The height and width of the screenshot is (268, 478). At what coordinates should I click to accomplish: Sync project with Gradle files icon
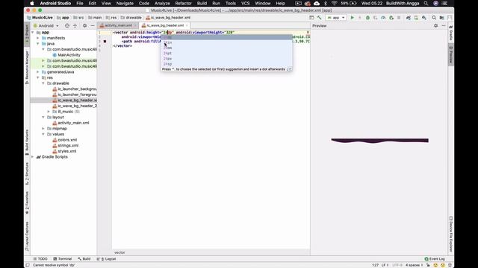pyautogui.click(x=409, y=18)
